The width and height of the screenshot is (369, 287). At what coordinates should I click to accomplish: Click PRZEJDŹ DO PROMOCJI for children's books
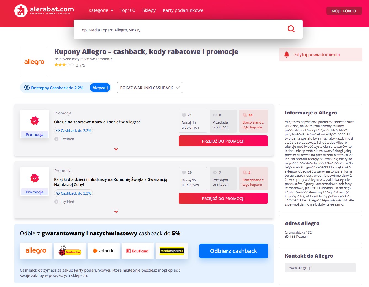[x=223, y=198]
